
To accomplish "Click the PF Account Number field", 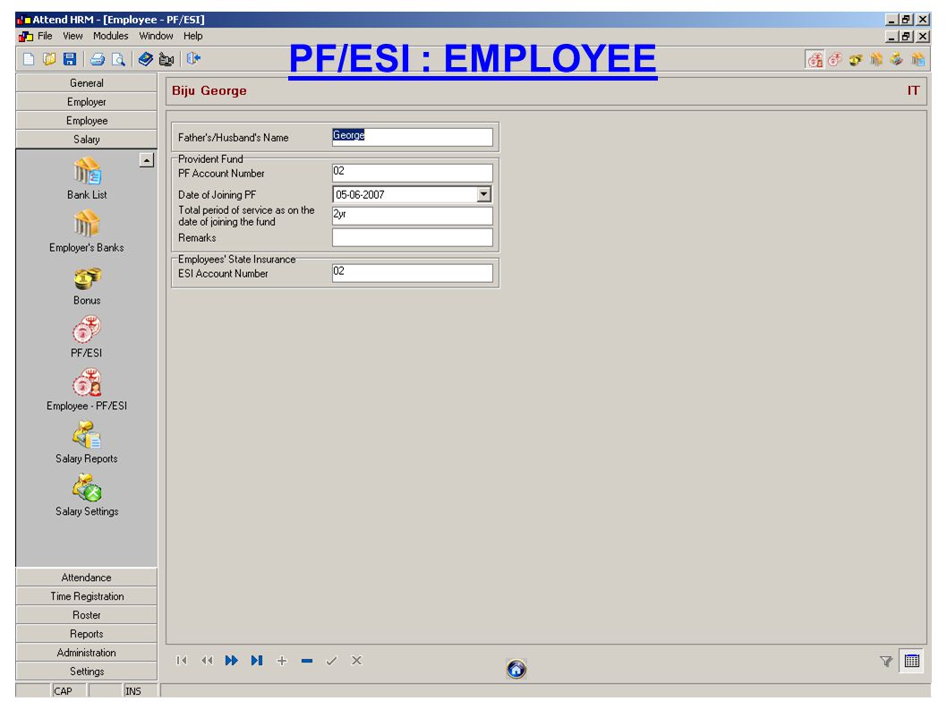I will tap(413, 173).
